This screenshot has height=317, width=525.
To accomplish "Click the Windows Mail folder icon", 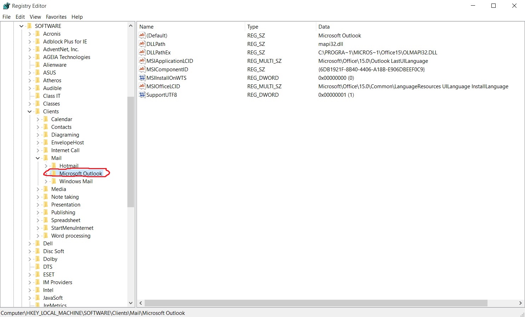I will 54,181.
